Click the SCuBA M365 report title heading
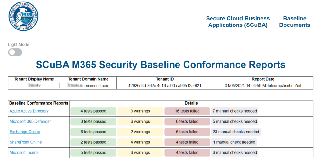 pyautogui.click(x=161, y=65)
